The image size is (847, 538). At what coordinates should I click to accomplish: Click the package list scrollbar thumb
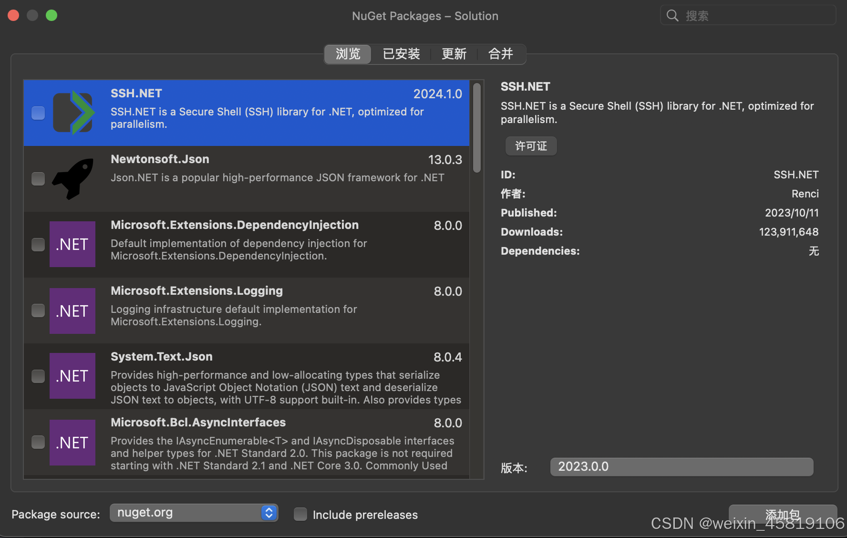(x=476, y=127)
